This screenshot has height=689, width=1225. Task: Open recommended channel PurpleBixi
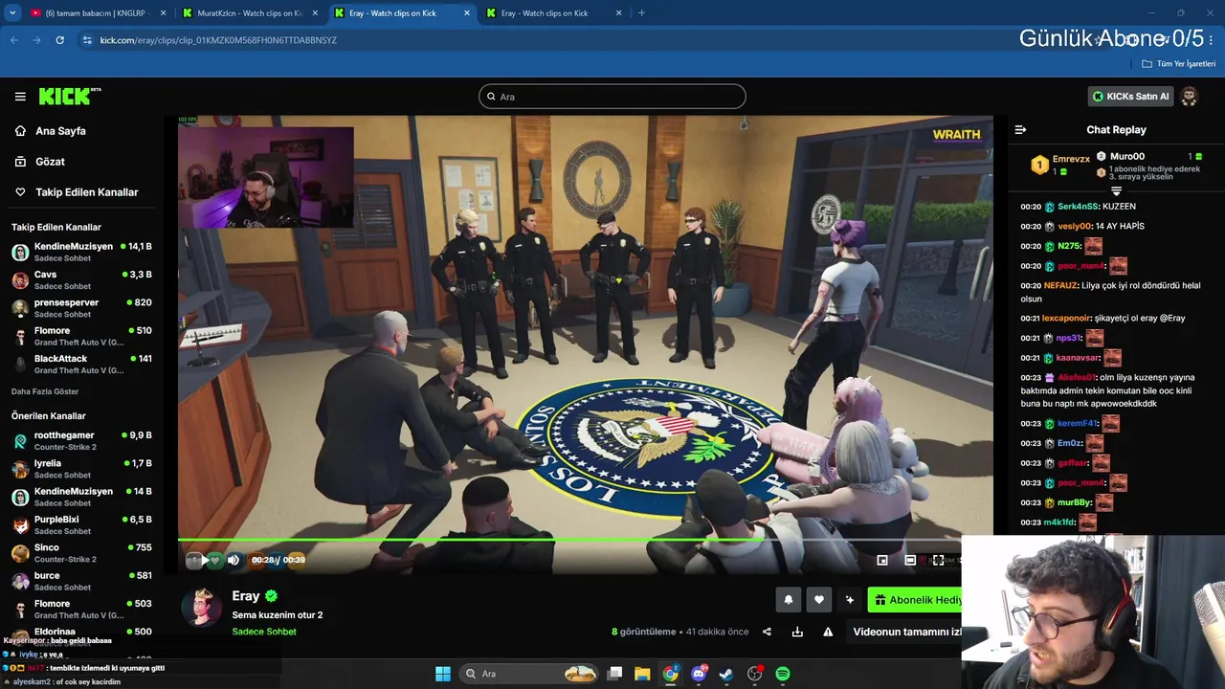click(81, 525)
